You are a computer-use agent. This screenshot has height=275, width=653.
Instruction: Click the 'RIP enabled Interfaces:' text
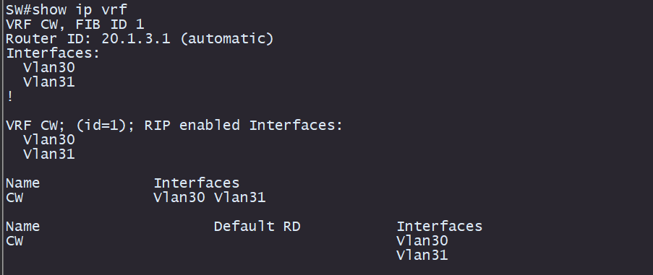244,125
